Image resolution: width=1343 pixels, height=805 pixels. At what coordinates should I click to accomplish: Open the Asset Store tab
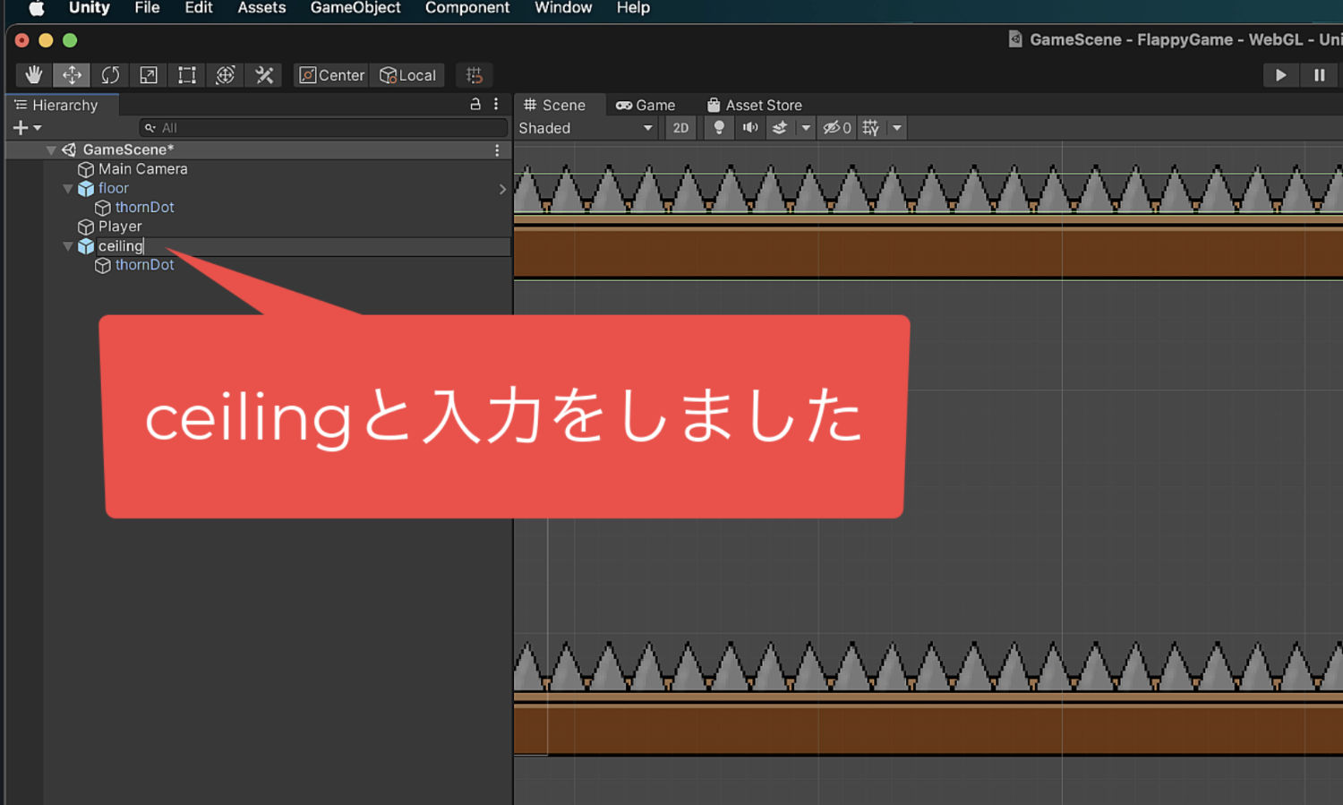pyautogui.click(x=755, y=105)
